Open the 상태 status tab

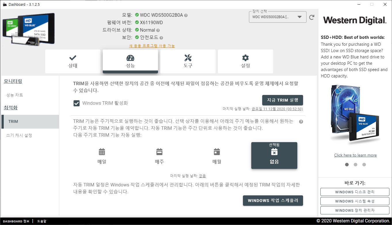[73, 61]
